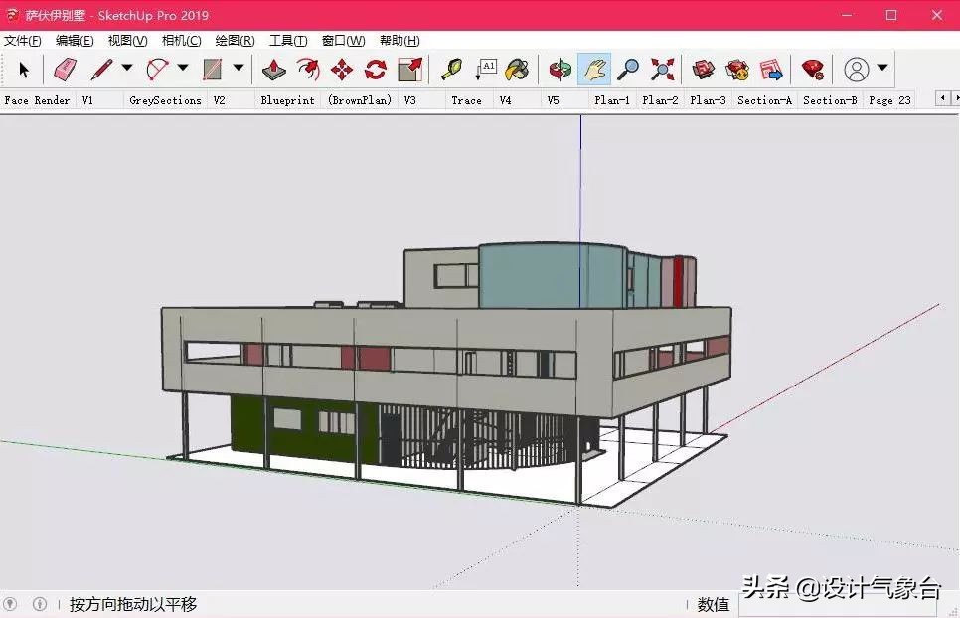The width and height of the screenshot is (960, 618).
Task: Pick the Tape Measure tool
Action: (x=452, y=70)
